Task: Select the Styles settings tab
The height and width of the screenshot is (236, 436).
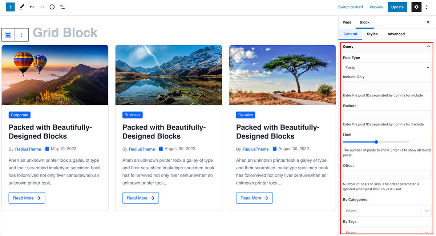Action: 372,34
